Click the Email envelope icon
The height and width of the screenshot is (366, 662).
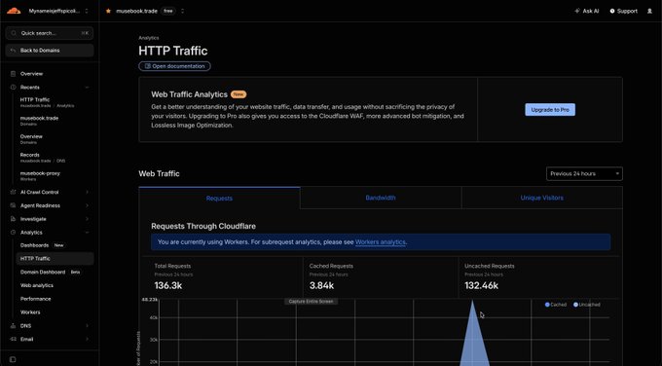pos(13,339)
